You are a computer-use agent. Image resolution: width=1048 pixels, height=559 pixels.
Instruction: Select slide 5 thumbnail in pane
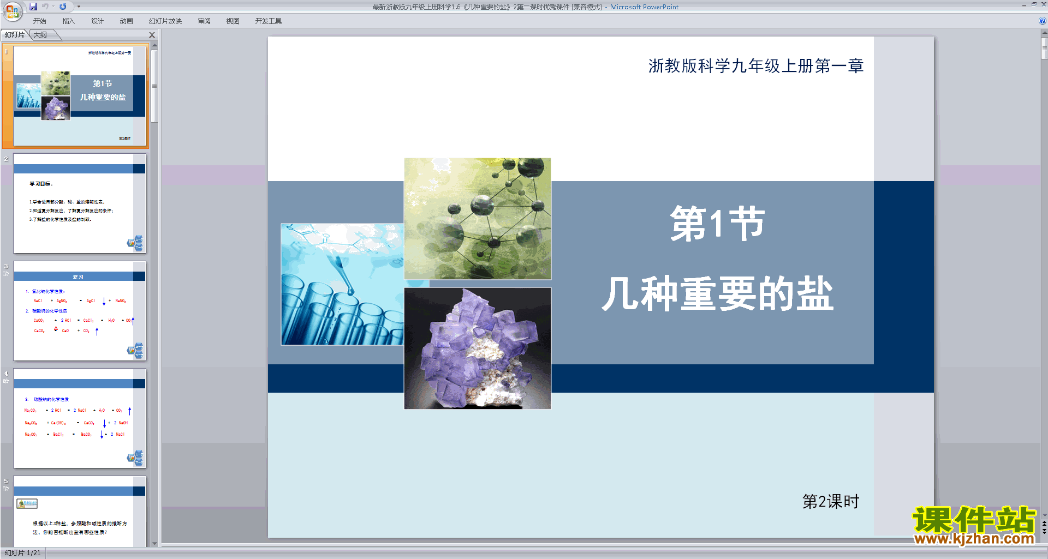pos(80,511)
